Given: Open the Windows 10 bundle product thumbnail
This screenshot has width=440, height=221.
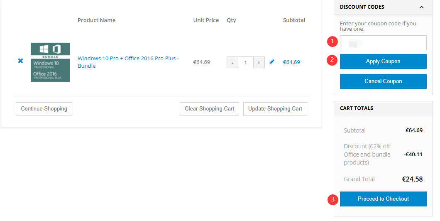Looking at the screenshot, I should tap(50, 62).
